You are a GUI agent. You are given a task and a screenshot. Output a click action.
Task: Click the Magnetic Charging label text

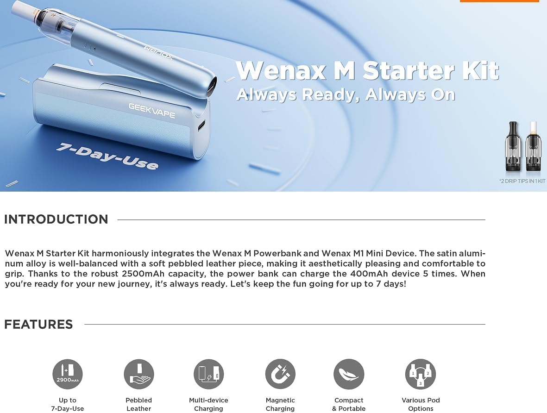click(x=280, y=404)
